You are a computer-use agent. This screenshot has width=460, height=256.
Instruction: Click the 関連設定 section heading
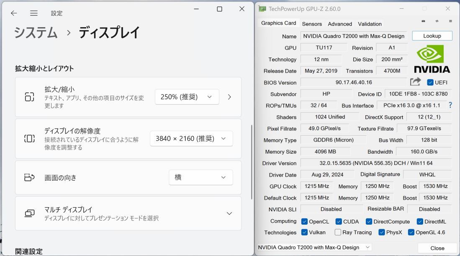pyautogui.click(x=29, y=251)
